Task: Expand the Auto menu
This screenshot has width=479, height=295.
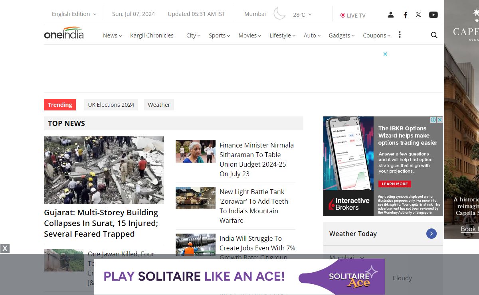Action: click(x=312, y=35)
